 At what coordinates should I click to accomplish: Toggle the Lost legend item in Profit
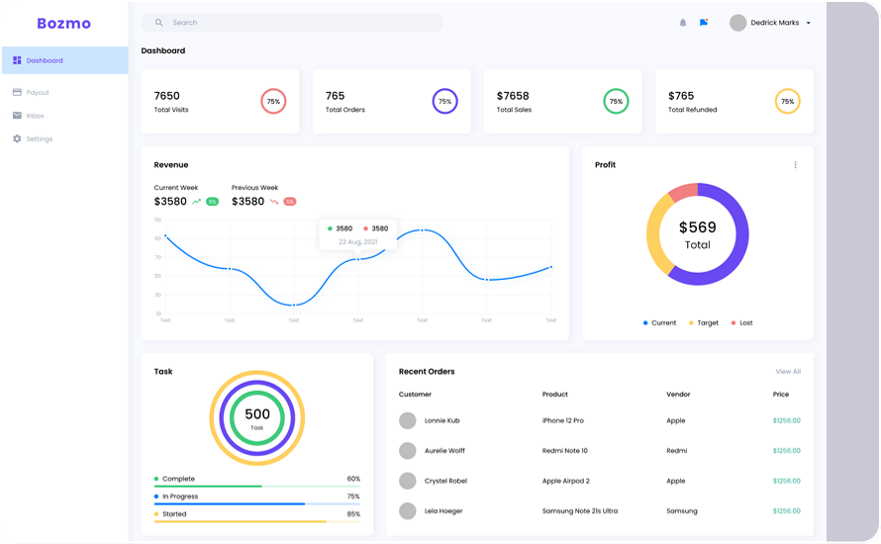tap(741, 323)
